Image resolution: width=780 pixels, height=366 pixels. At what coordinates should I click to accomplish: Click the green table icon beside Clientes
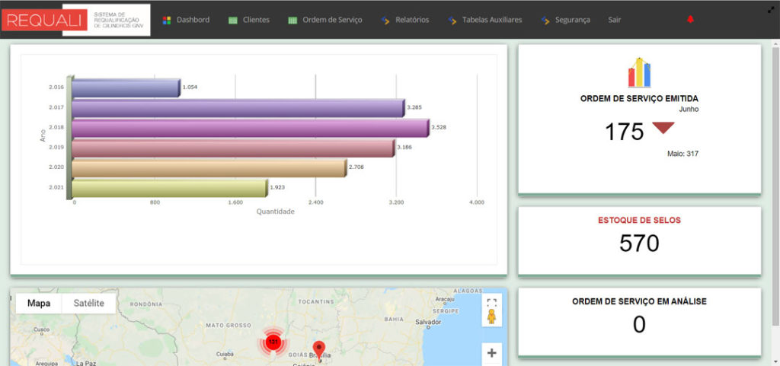[x=233, y=21]
